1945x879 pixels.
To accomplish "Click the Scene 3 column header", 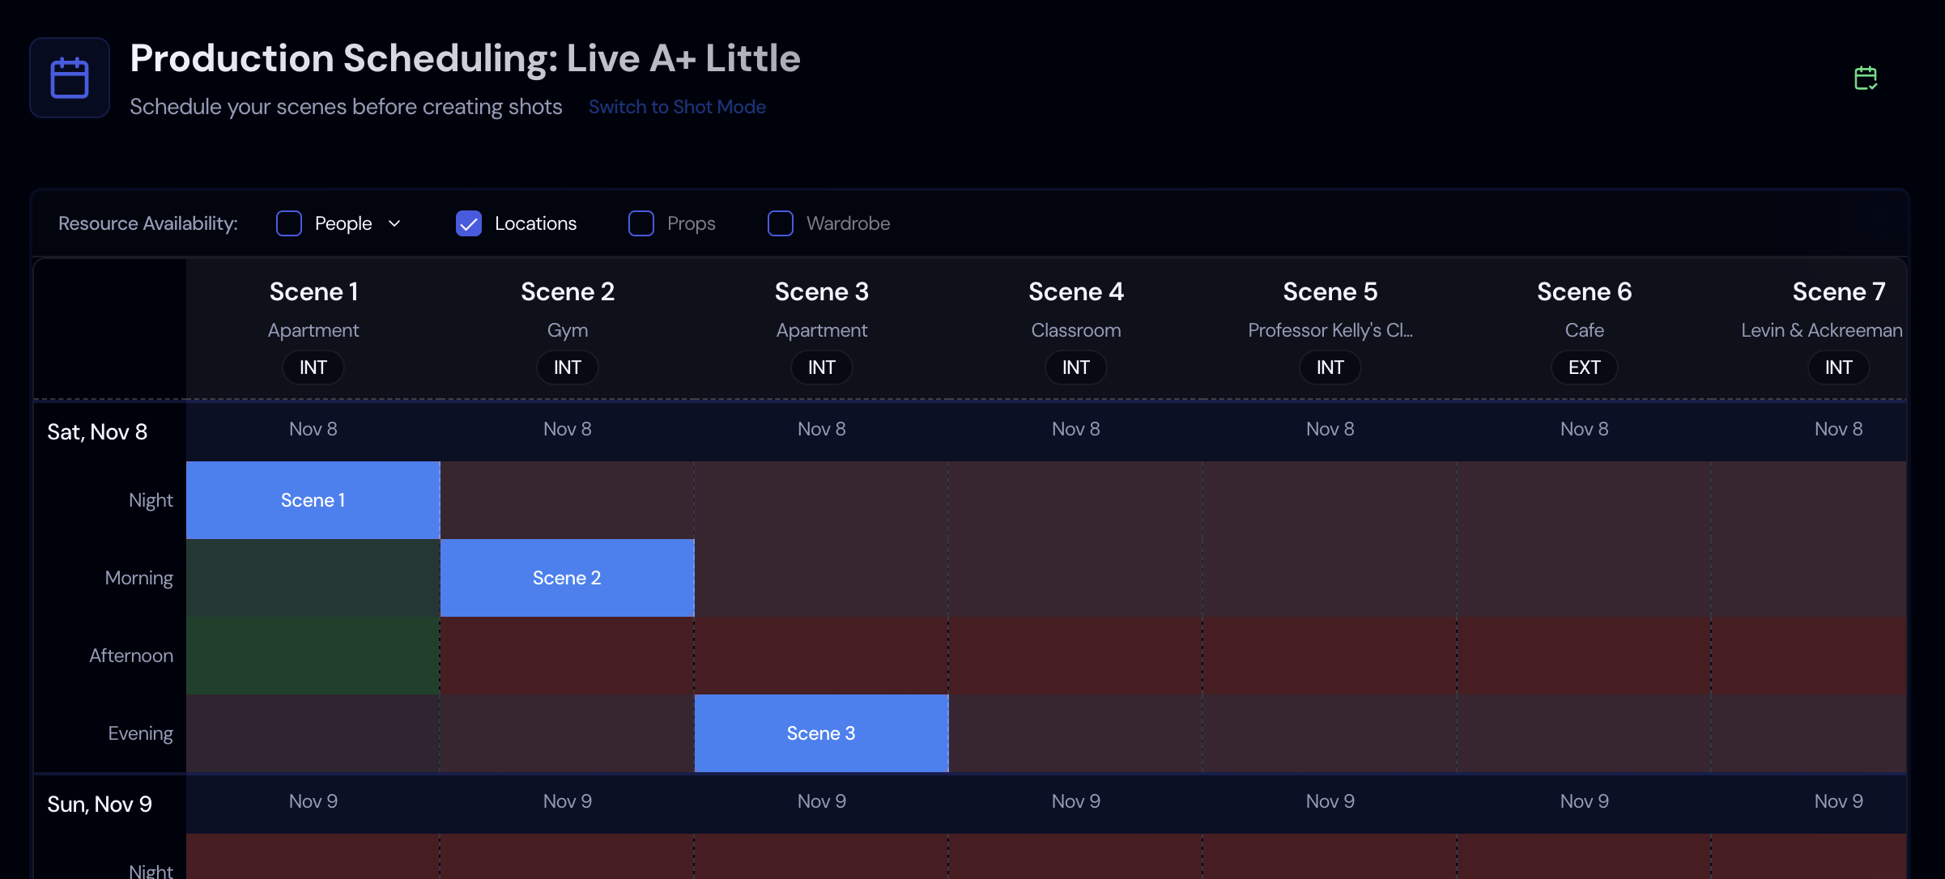I will (821, 291).
